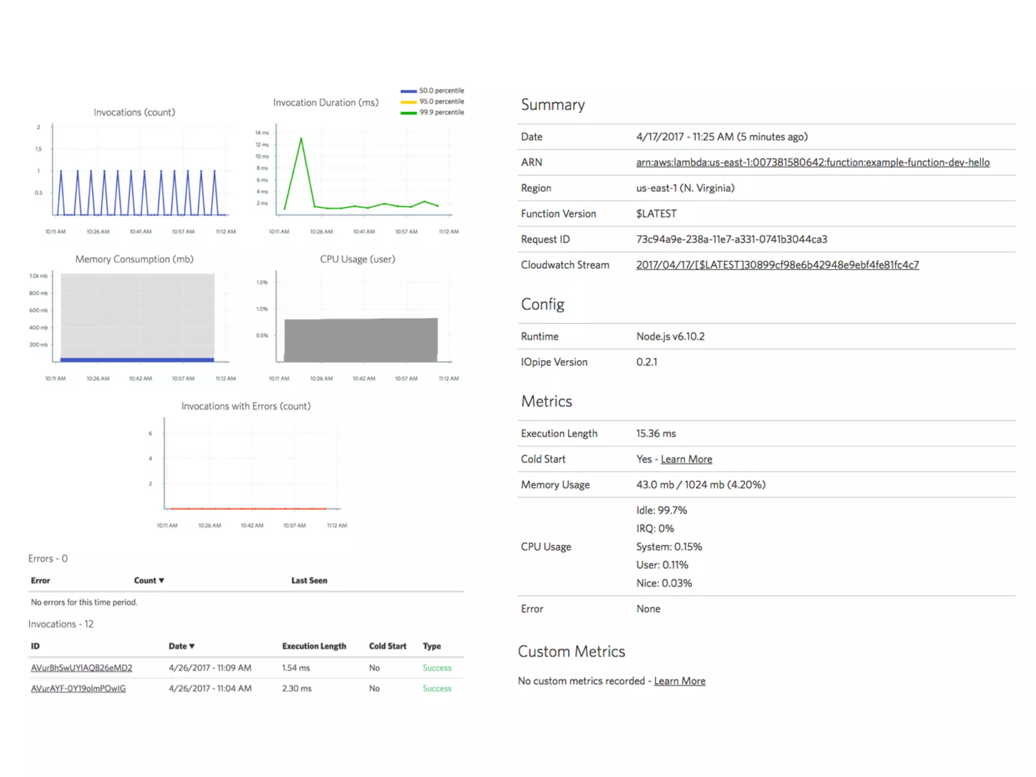Click the Type column header
The image size is (1036, 777).
pos(431,646)
